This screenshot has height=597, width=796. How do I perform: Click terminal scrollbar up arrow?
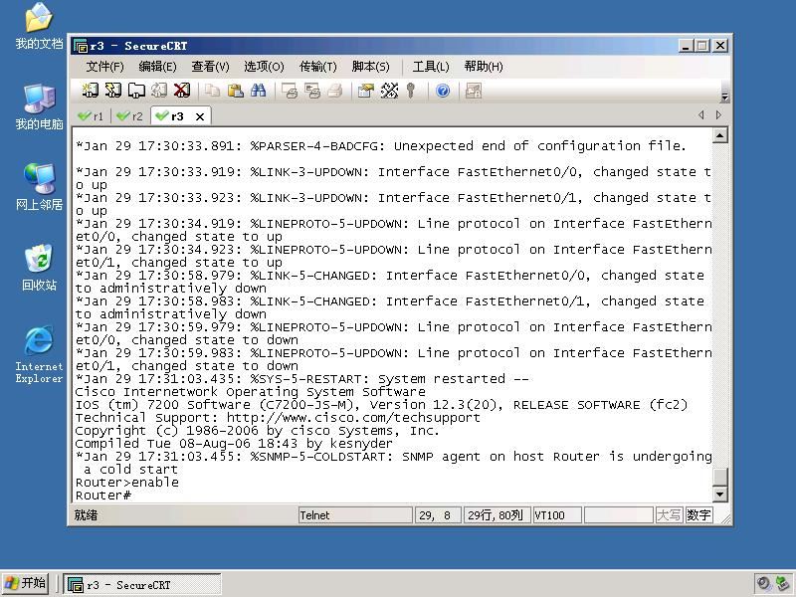pos(719,135)
